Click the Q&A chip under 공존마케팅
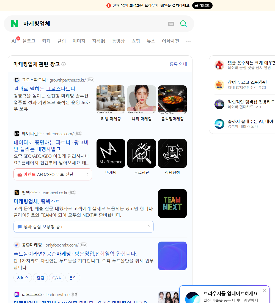 pos(57,278)
